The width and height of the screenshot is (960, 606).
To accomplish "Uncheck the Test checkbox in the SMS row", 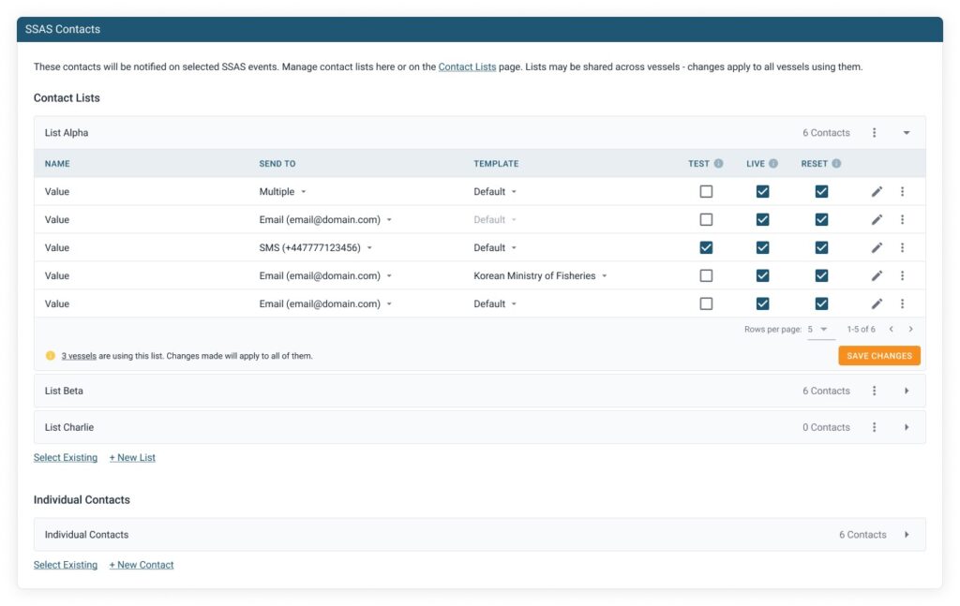I will click(706, 248).
